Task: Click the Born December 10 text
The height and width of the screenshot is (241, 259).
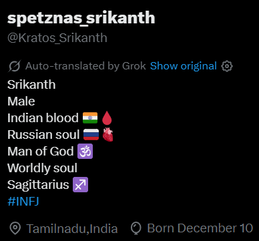Action: pyautogui.click(x=200, y=228)
